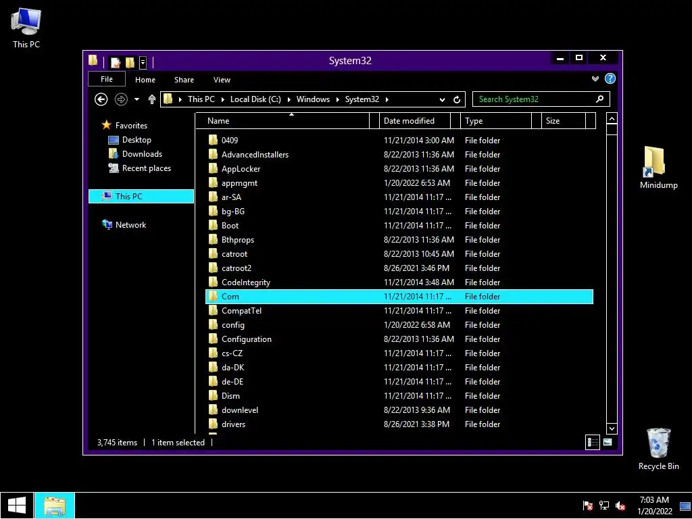The image size is (692, 519).
Task: Click the Action Center flag tray icon
Action: tap(588, 505)
